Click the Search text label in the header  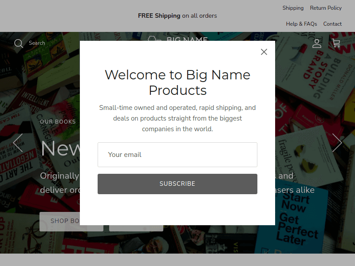pyautogui.click(x=36, y=43)
